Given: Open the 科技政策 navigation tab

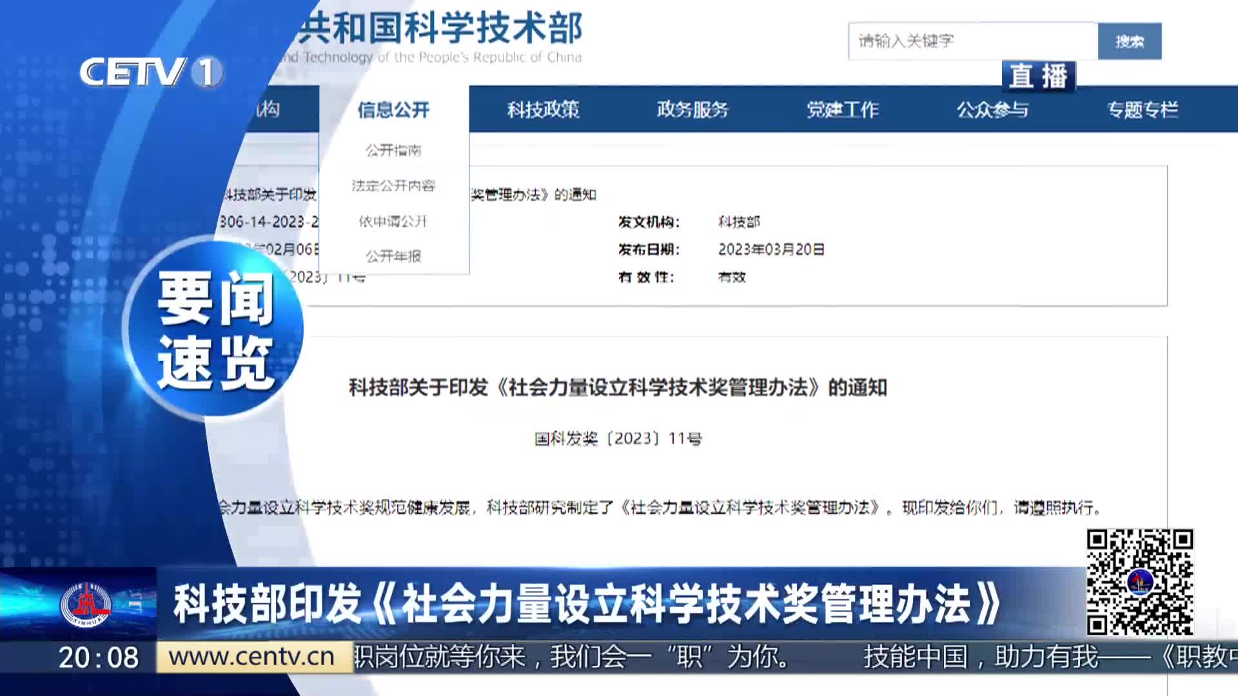Looking at the screenshot, I should click(543, 110).
